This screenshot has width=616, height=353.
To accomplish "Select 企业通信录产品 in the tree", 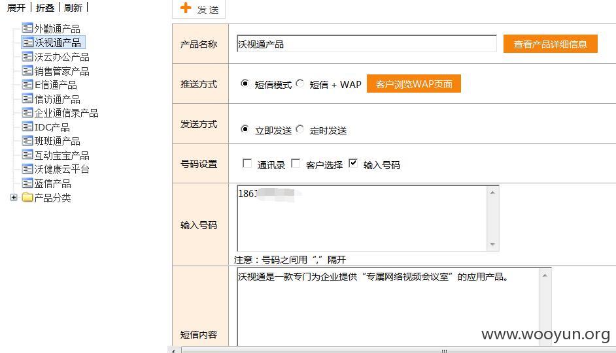I will [66, 114].
